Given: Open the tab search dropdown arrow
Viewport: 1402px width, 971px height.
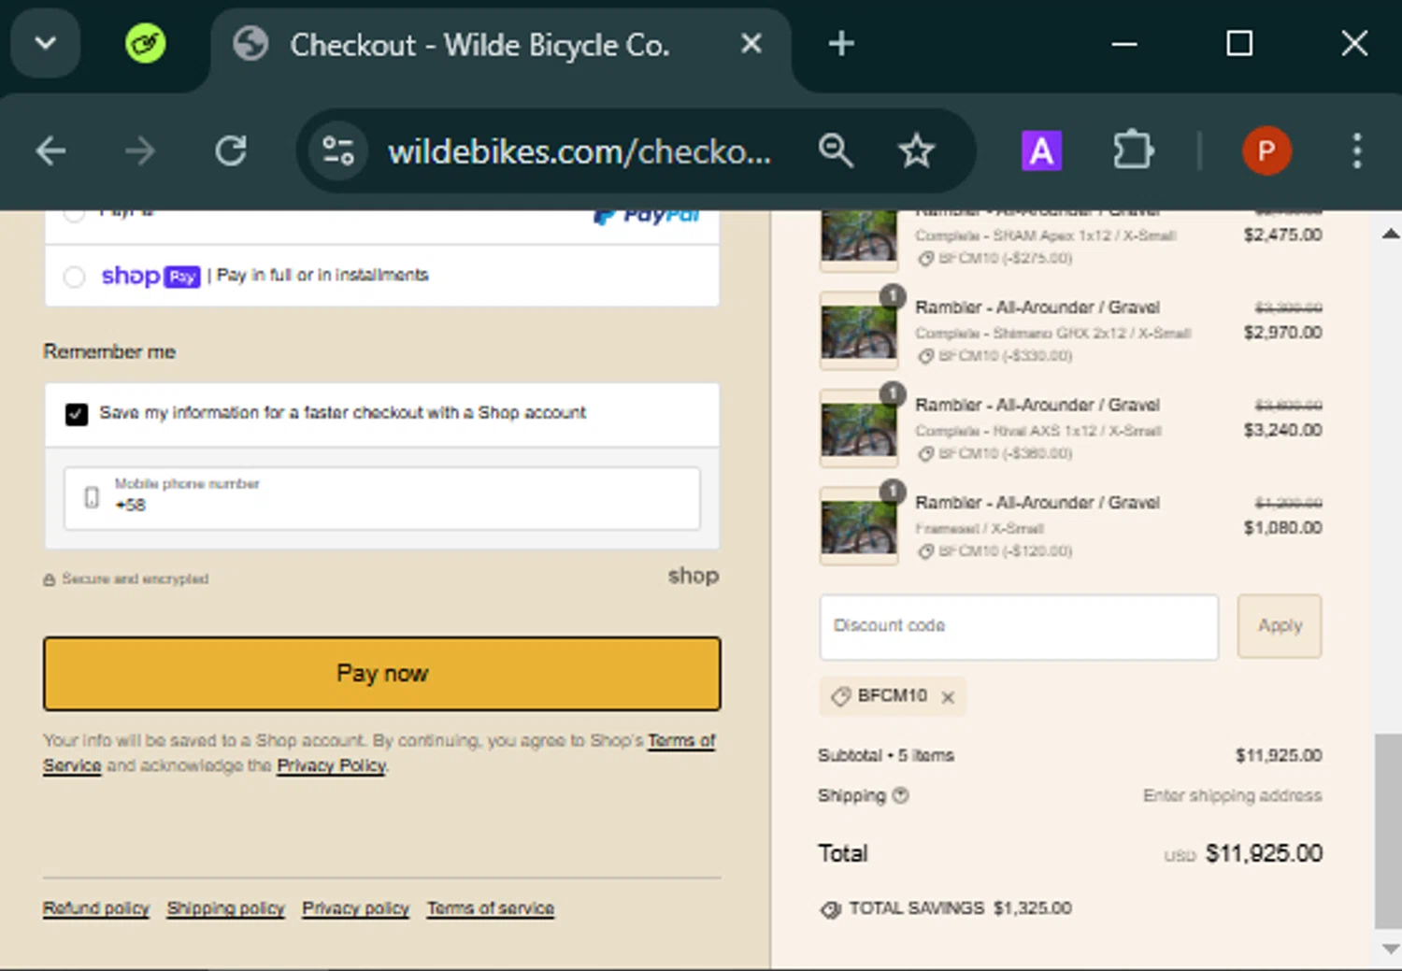Looking at the screenshot, I should [x=45, y=43].
